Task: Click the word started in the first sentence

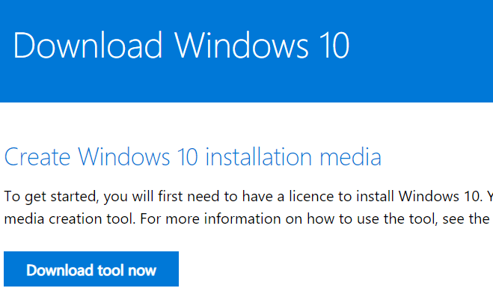Action: click(x=75, y=197)
